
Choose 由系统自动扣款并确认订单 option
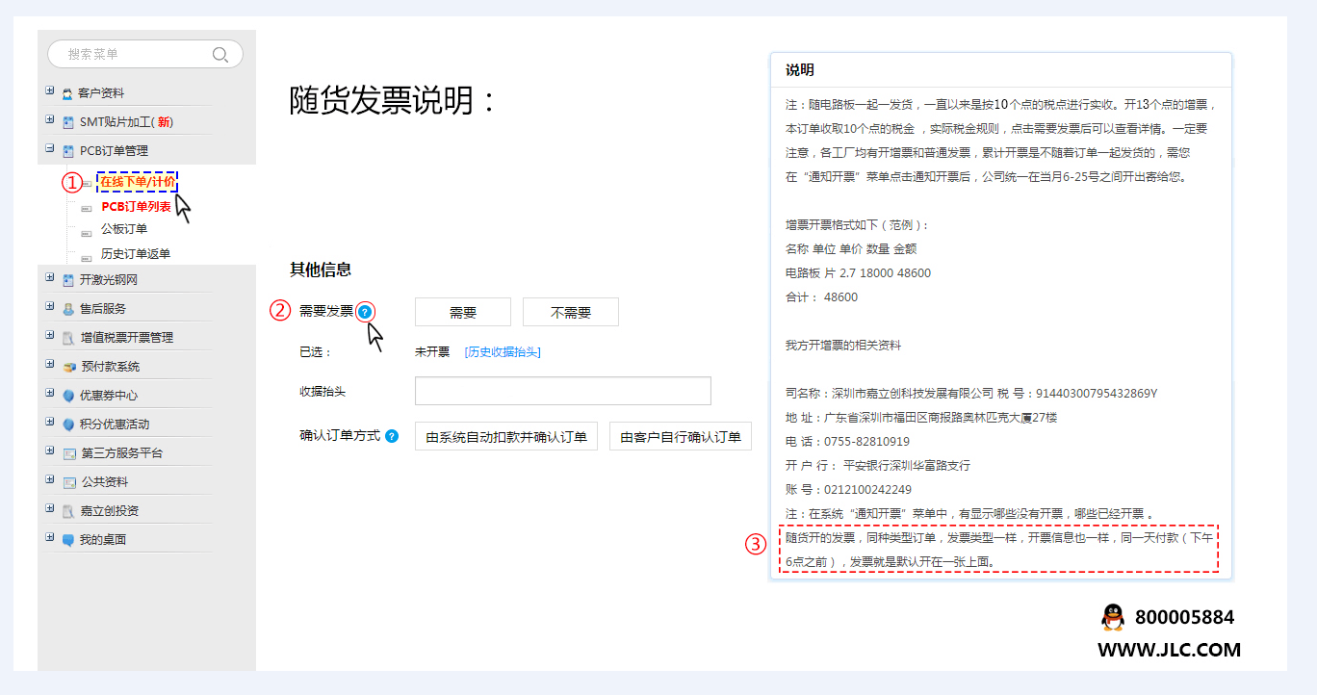[x=506, y=437]
